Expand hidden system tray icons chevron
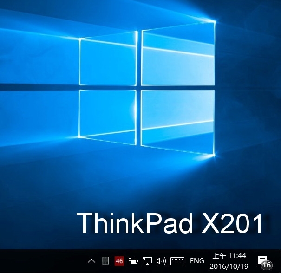The height and width of the screenshot is (273, 281). tap(91, 261)
